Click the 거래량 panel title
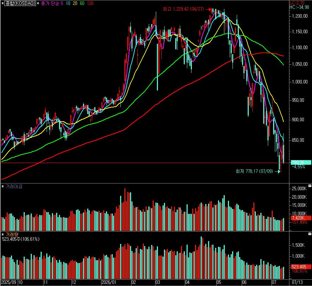The image size is (312, 286). [x=12, y=234]
